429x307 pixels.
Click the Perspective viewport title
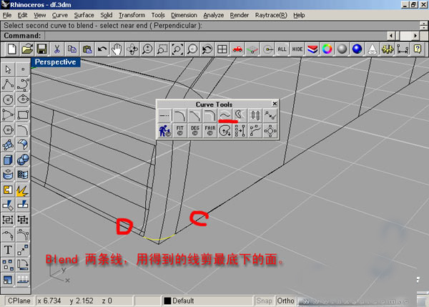[56, 62]
